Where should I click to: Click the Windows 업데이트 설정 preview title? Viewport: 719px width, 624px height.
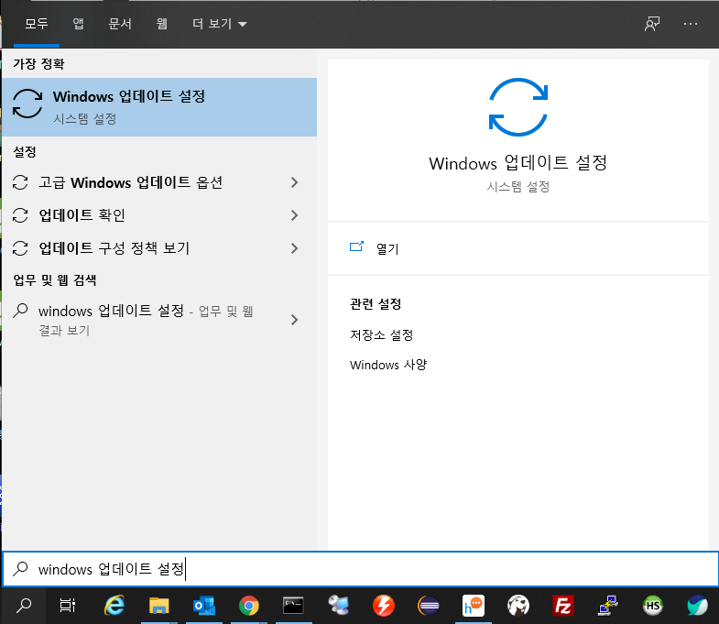tap(518, 163)
